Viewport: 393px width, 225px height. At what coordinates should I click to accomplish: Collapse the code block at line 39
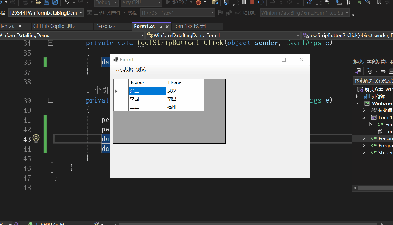[x=51, y=100]
